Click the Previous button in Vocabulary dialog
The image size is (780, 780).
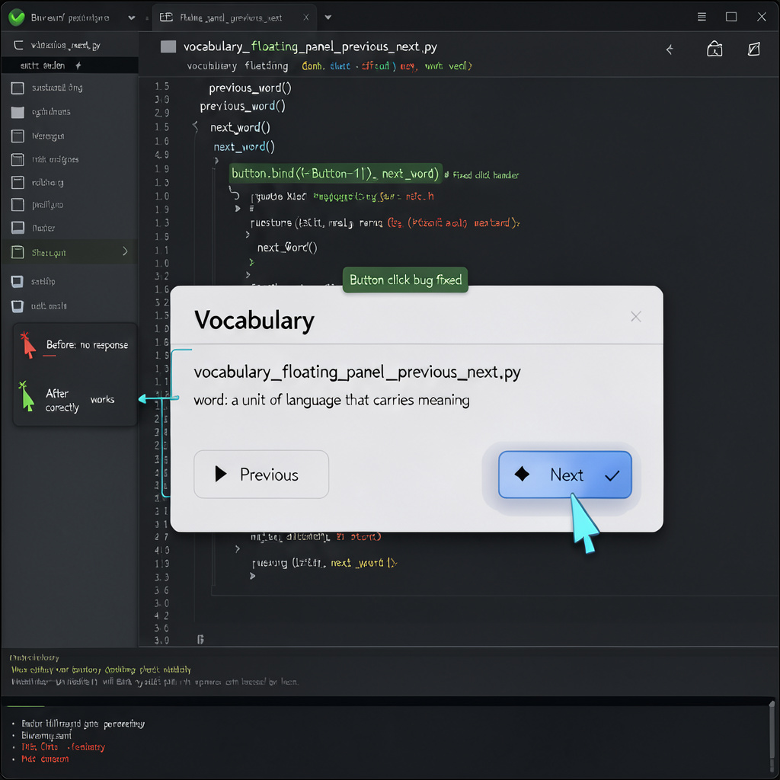click(261, 475)
